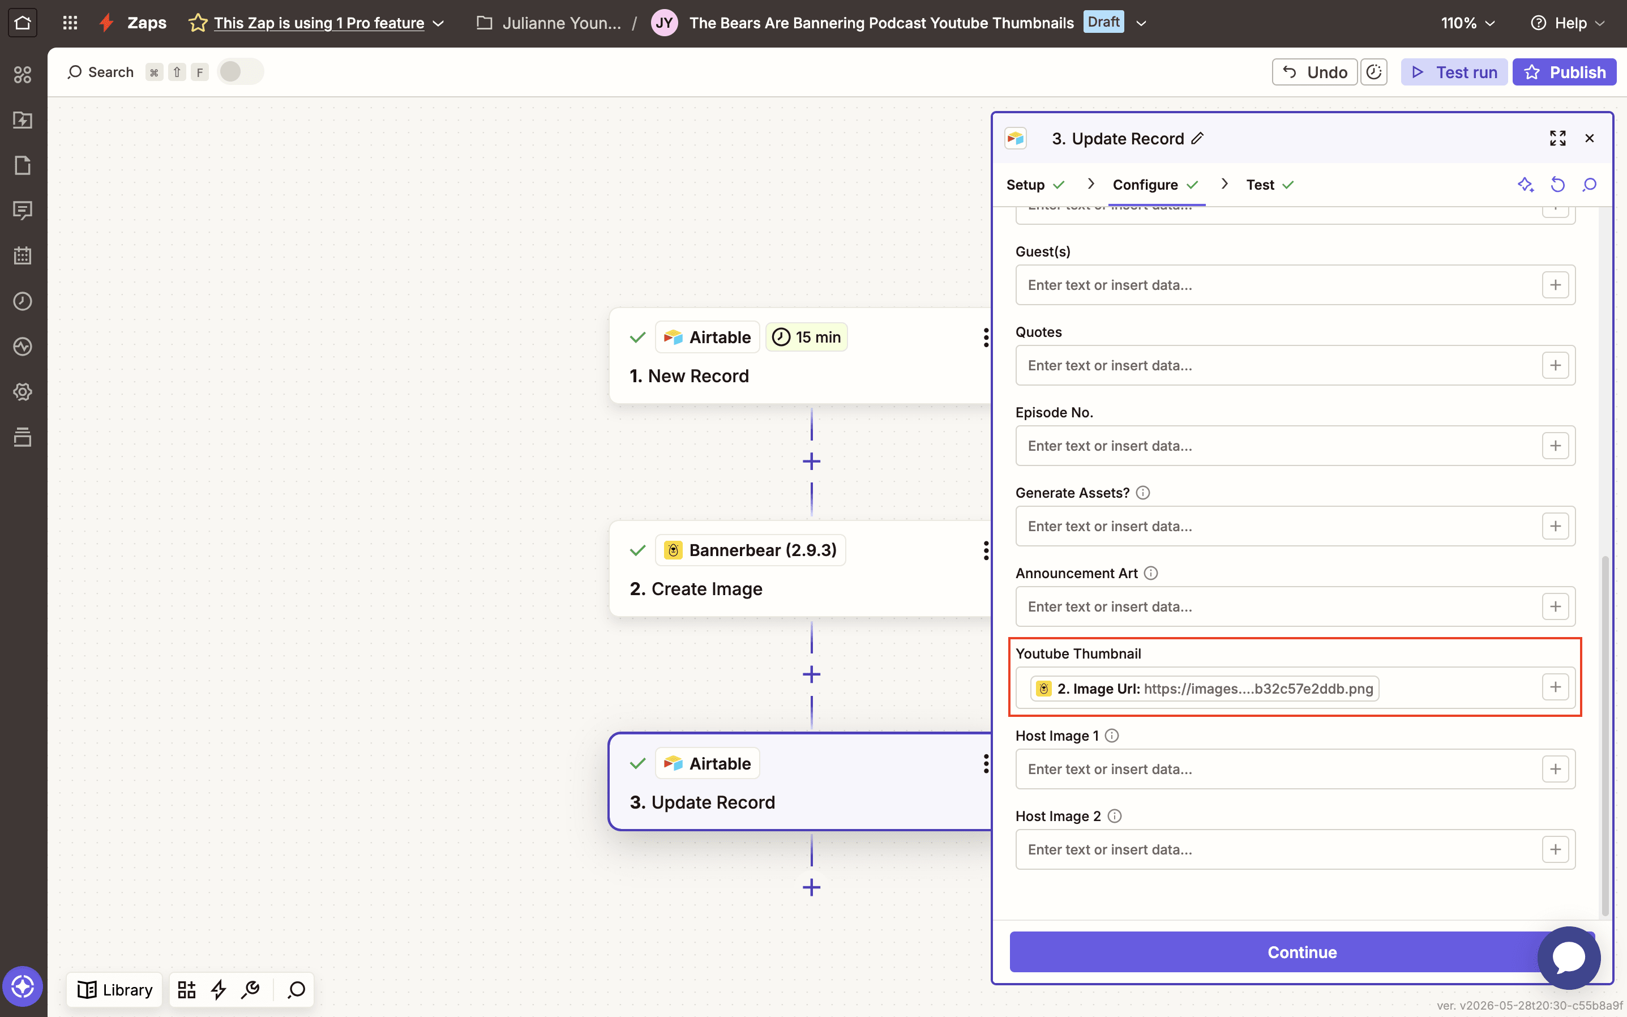Screen dimensions: 1627x1017
Task: Open info icon beside Host Image 2
Action: [1115, 816]
